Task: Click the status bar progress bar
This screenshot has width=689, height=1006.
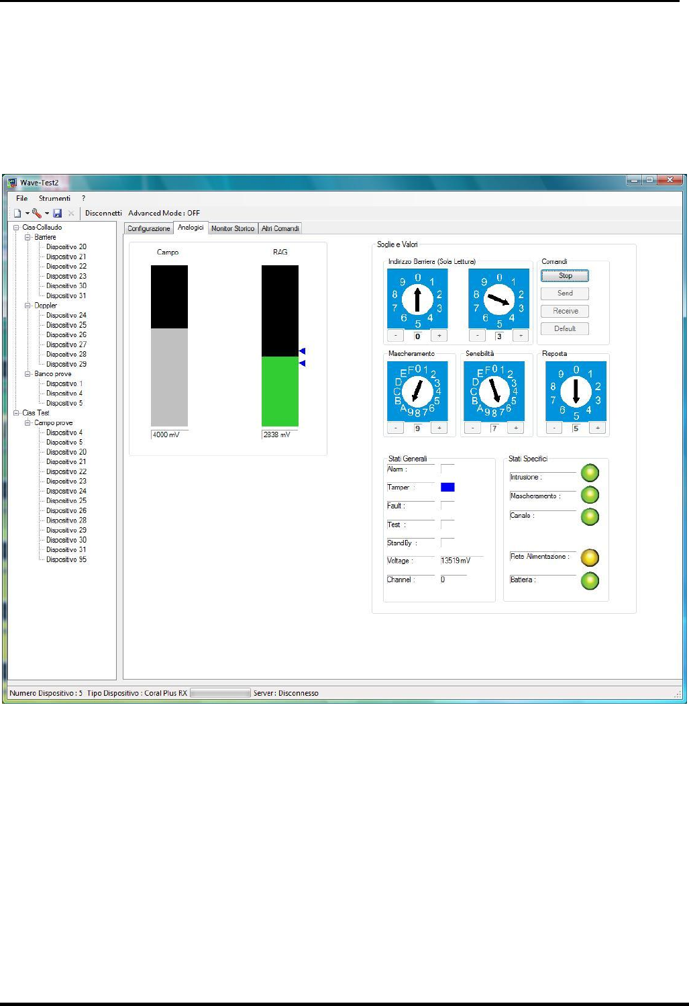Action: click(x=220, y=693)
